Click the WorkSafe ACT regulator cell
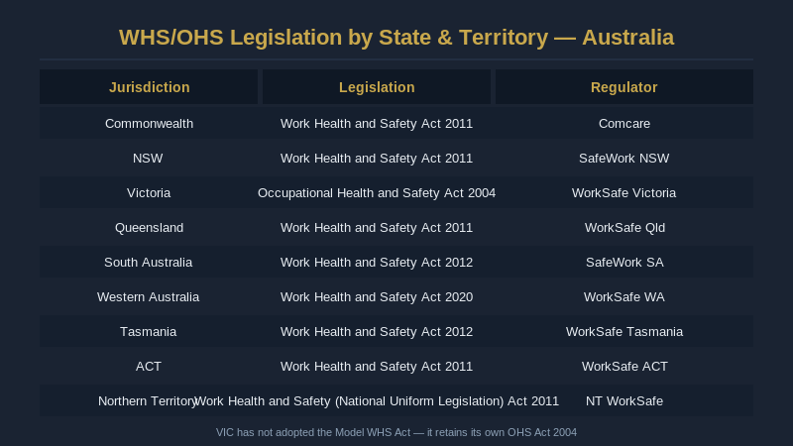This screenshot has width=793, height=446. pos(624,366)
